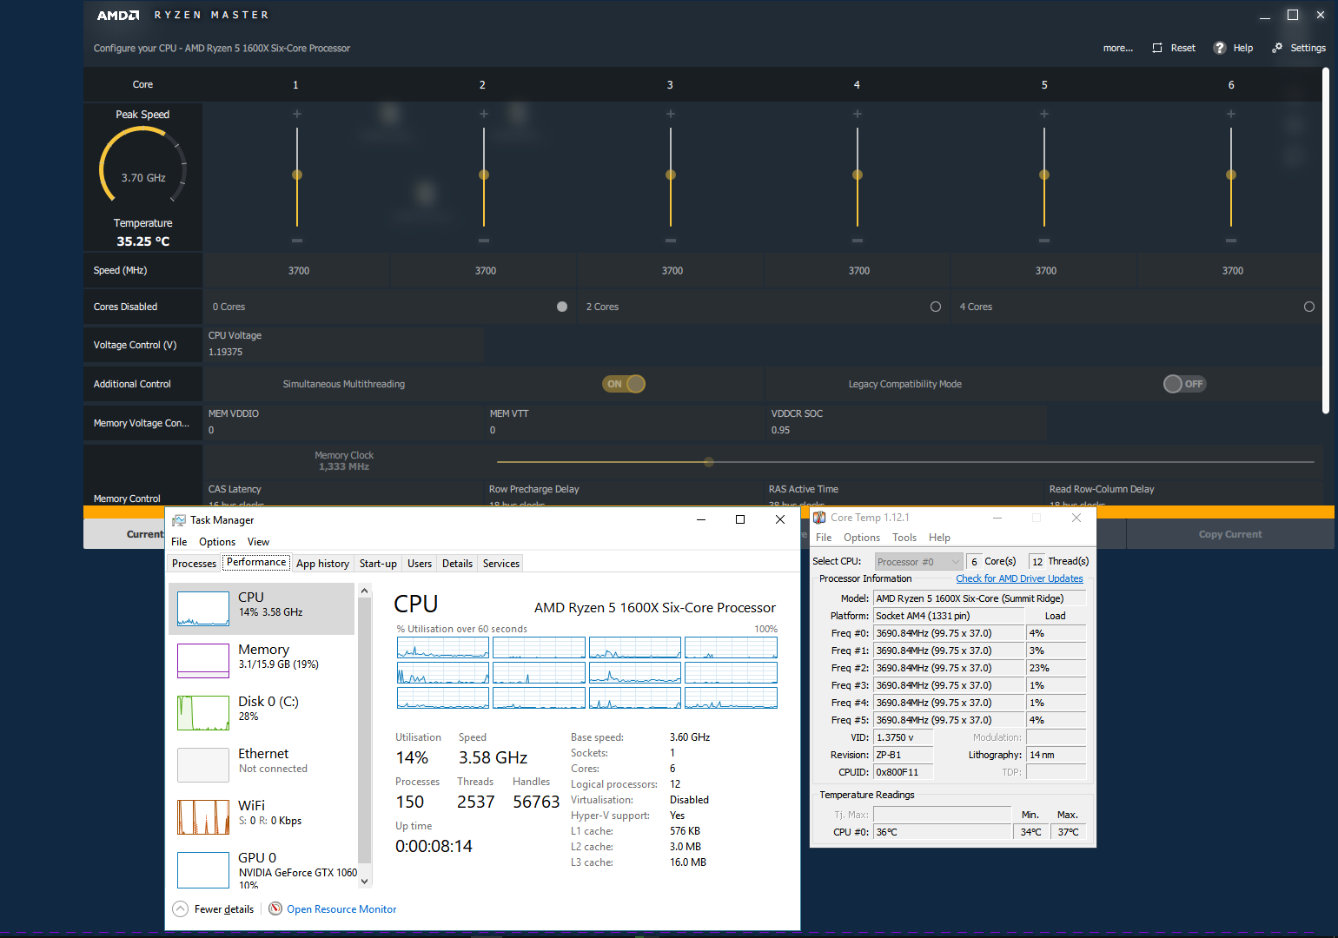The width and height of the screenshot is (1338, 938).
Task: Click core 6 speed slider handle
Action: pos(1231,175)
